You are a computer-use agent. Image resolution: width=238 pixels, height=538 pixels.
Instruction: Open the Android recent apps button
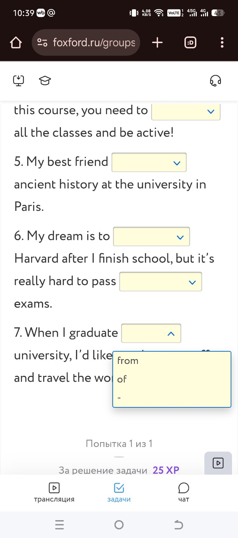[x=59, y=525]
